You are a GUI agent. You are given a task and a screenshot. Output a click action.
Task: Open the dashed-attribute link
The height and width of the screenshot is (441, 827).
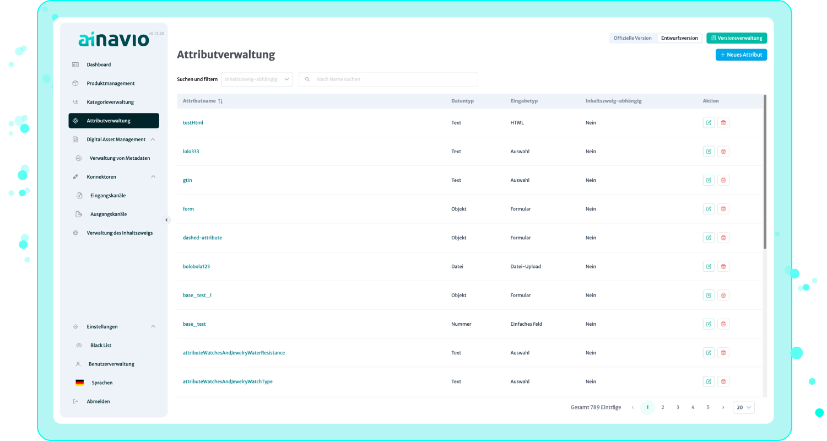[x=202, y=238]
